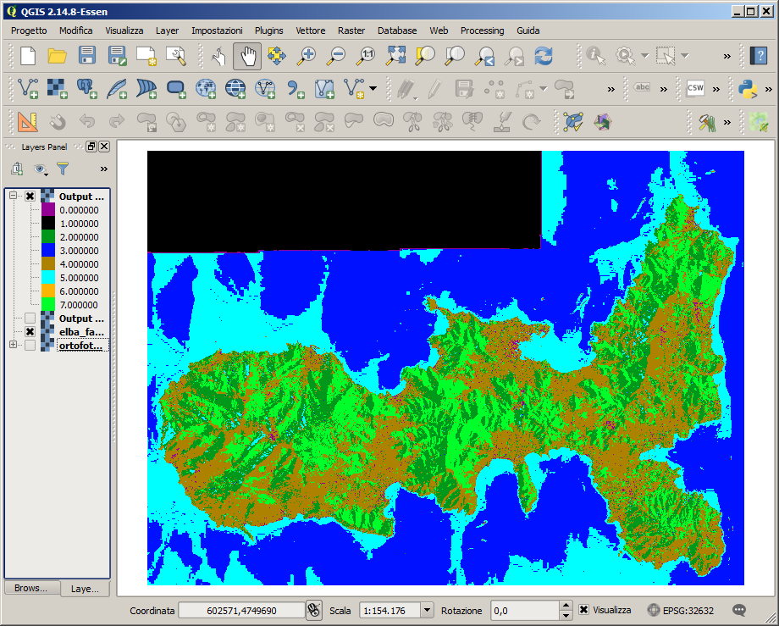
Task: Click the Refresh map icon
Action: coord(543,56)
